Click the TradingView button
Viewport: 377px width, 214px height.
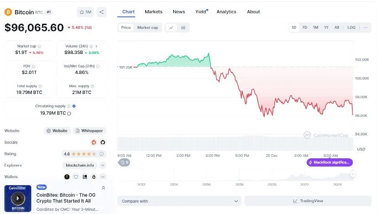(x=308, y=201)
